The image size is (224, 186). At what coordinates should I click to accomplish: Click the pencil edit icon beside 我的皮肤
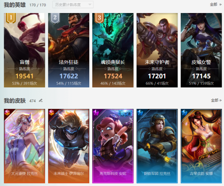[x=41, y=100]
